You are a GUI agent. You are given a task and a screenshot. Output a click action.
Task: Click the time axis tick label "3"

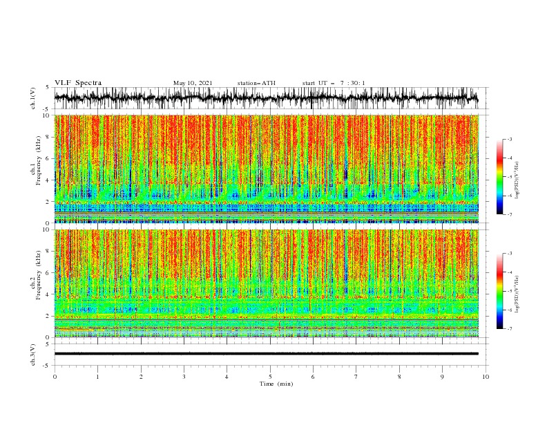click(184, 377)
